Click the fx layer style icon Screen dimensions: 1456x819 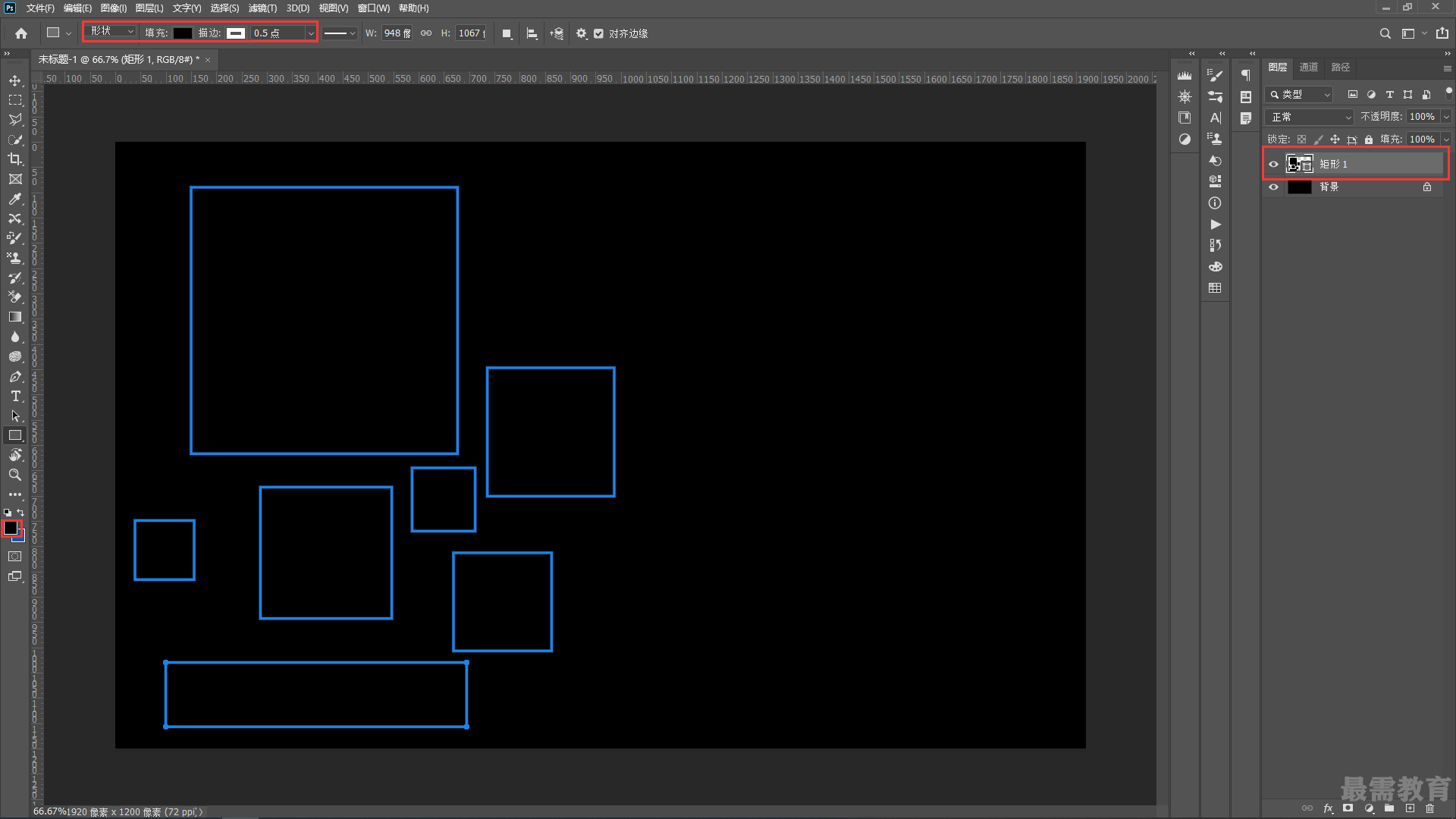[x=1328, y=808]
